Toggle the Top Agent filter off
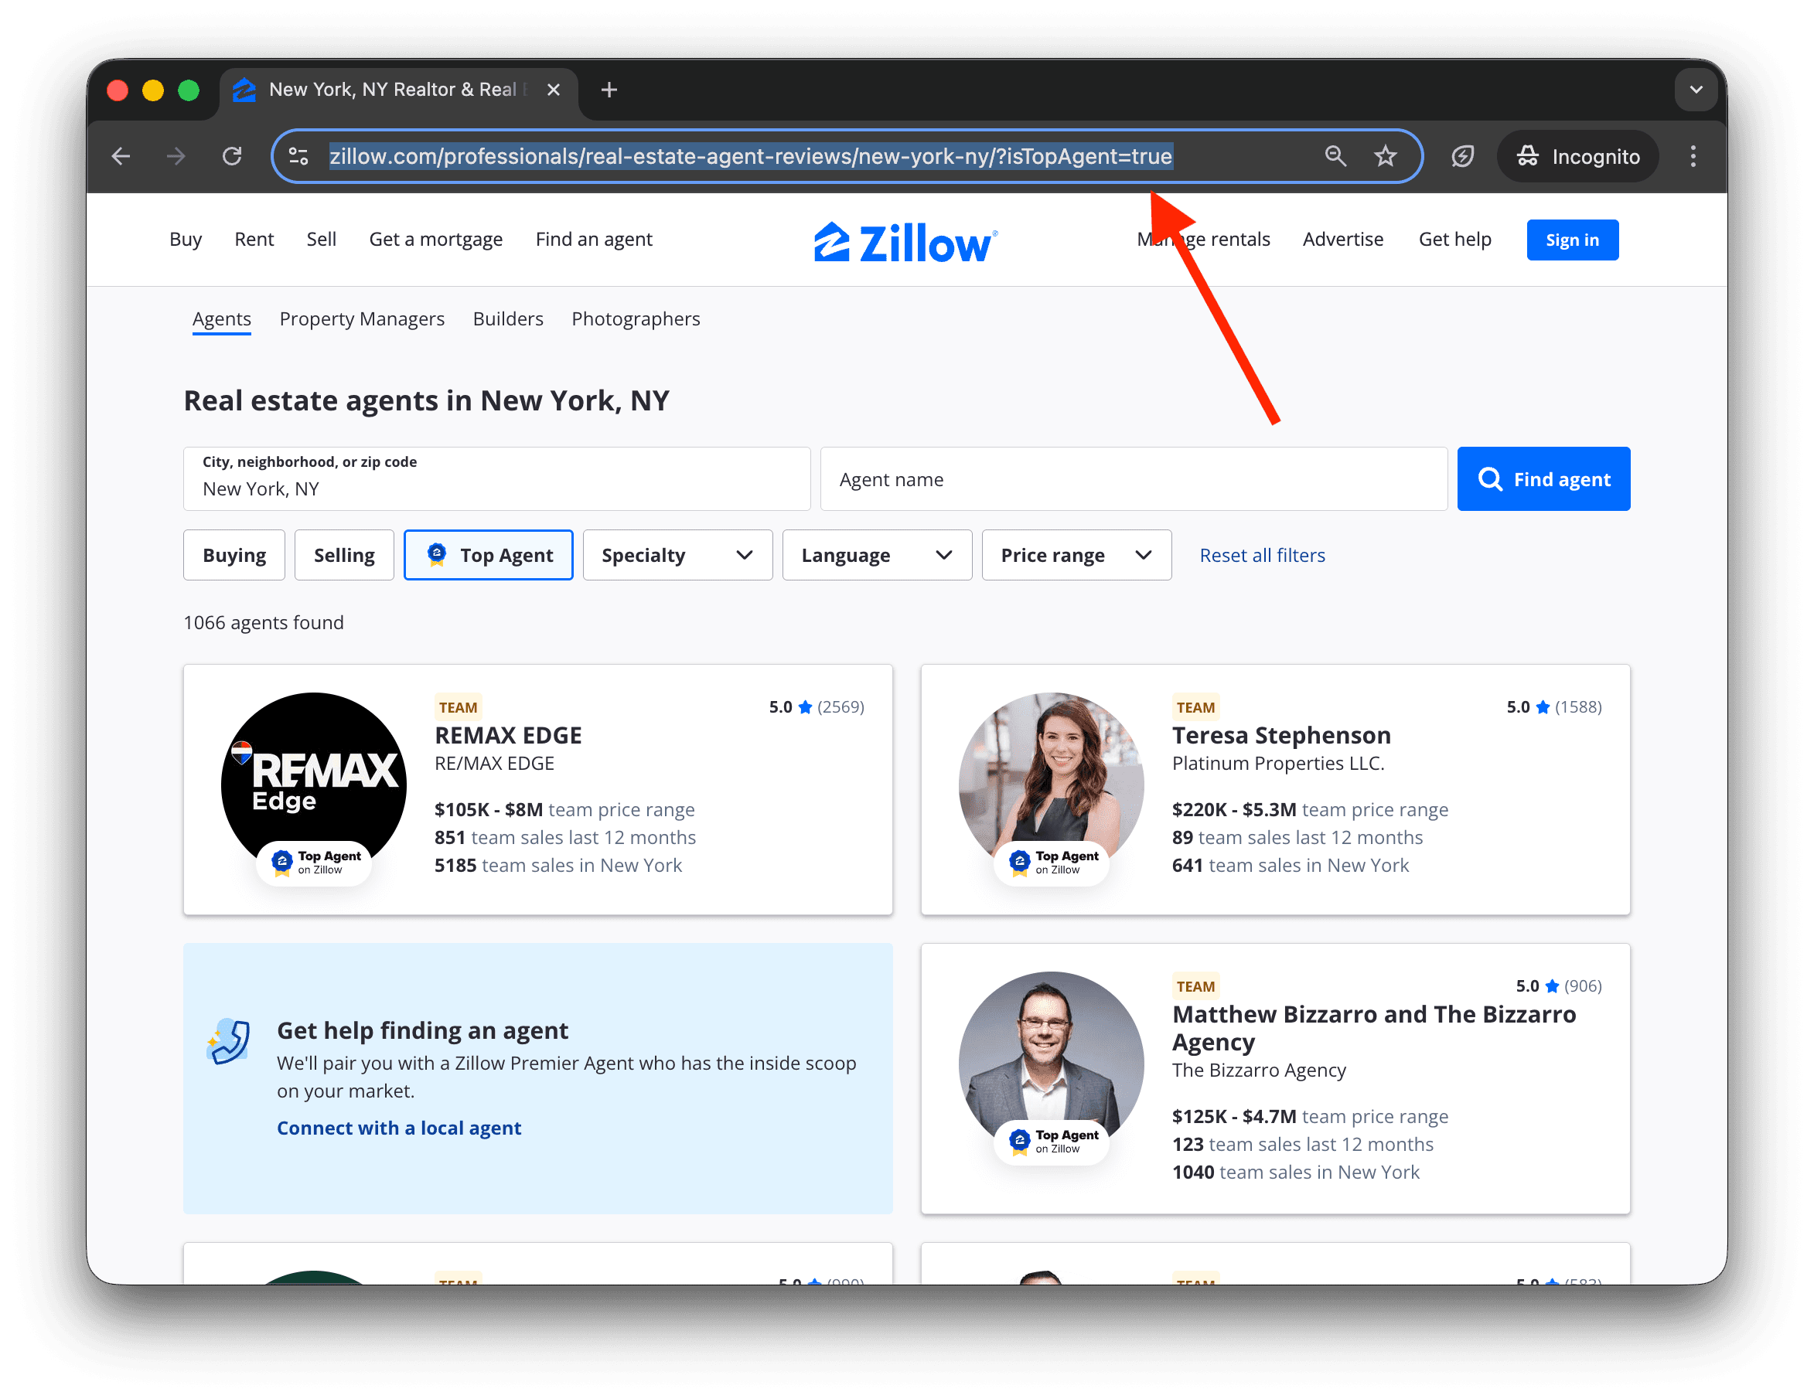The width and height of the screenshot is (1814, 1399). [489, 555]
